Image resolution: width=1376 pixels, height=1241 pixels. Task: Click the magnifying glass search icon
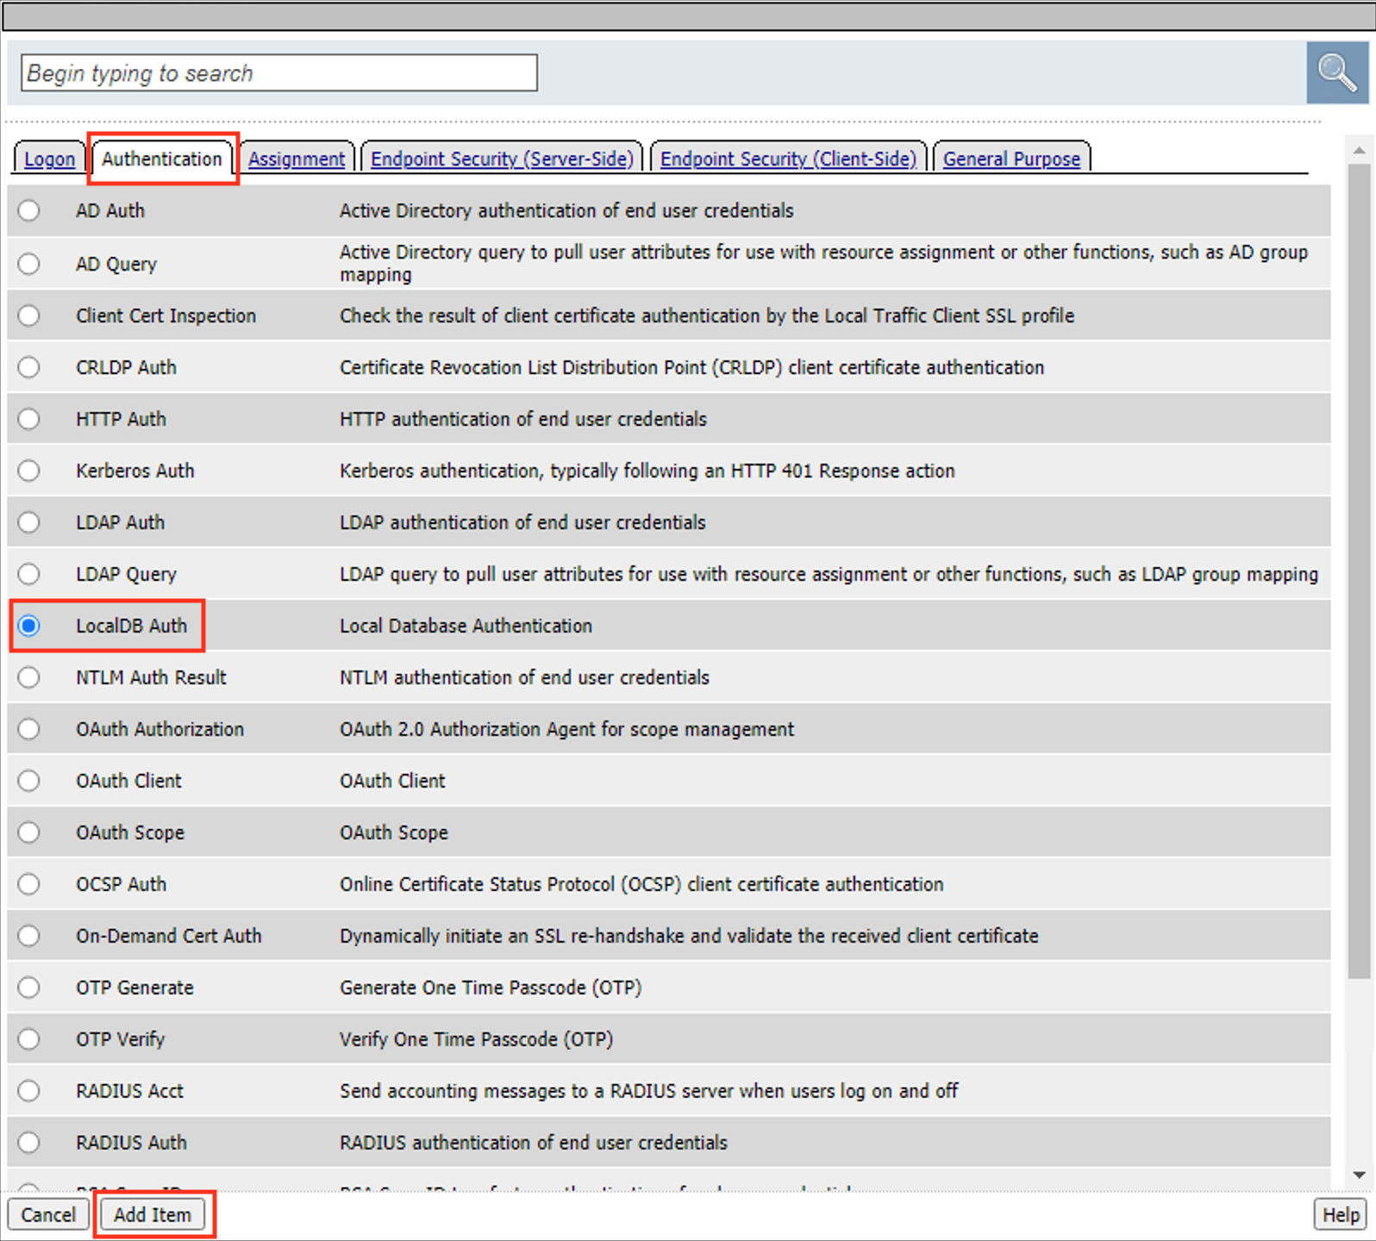(1336, 72)
